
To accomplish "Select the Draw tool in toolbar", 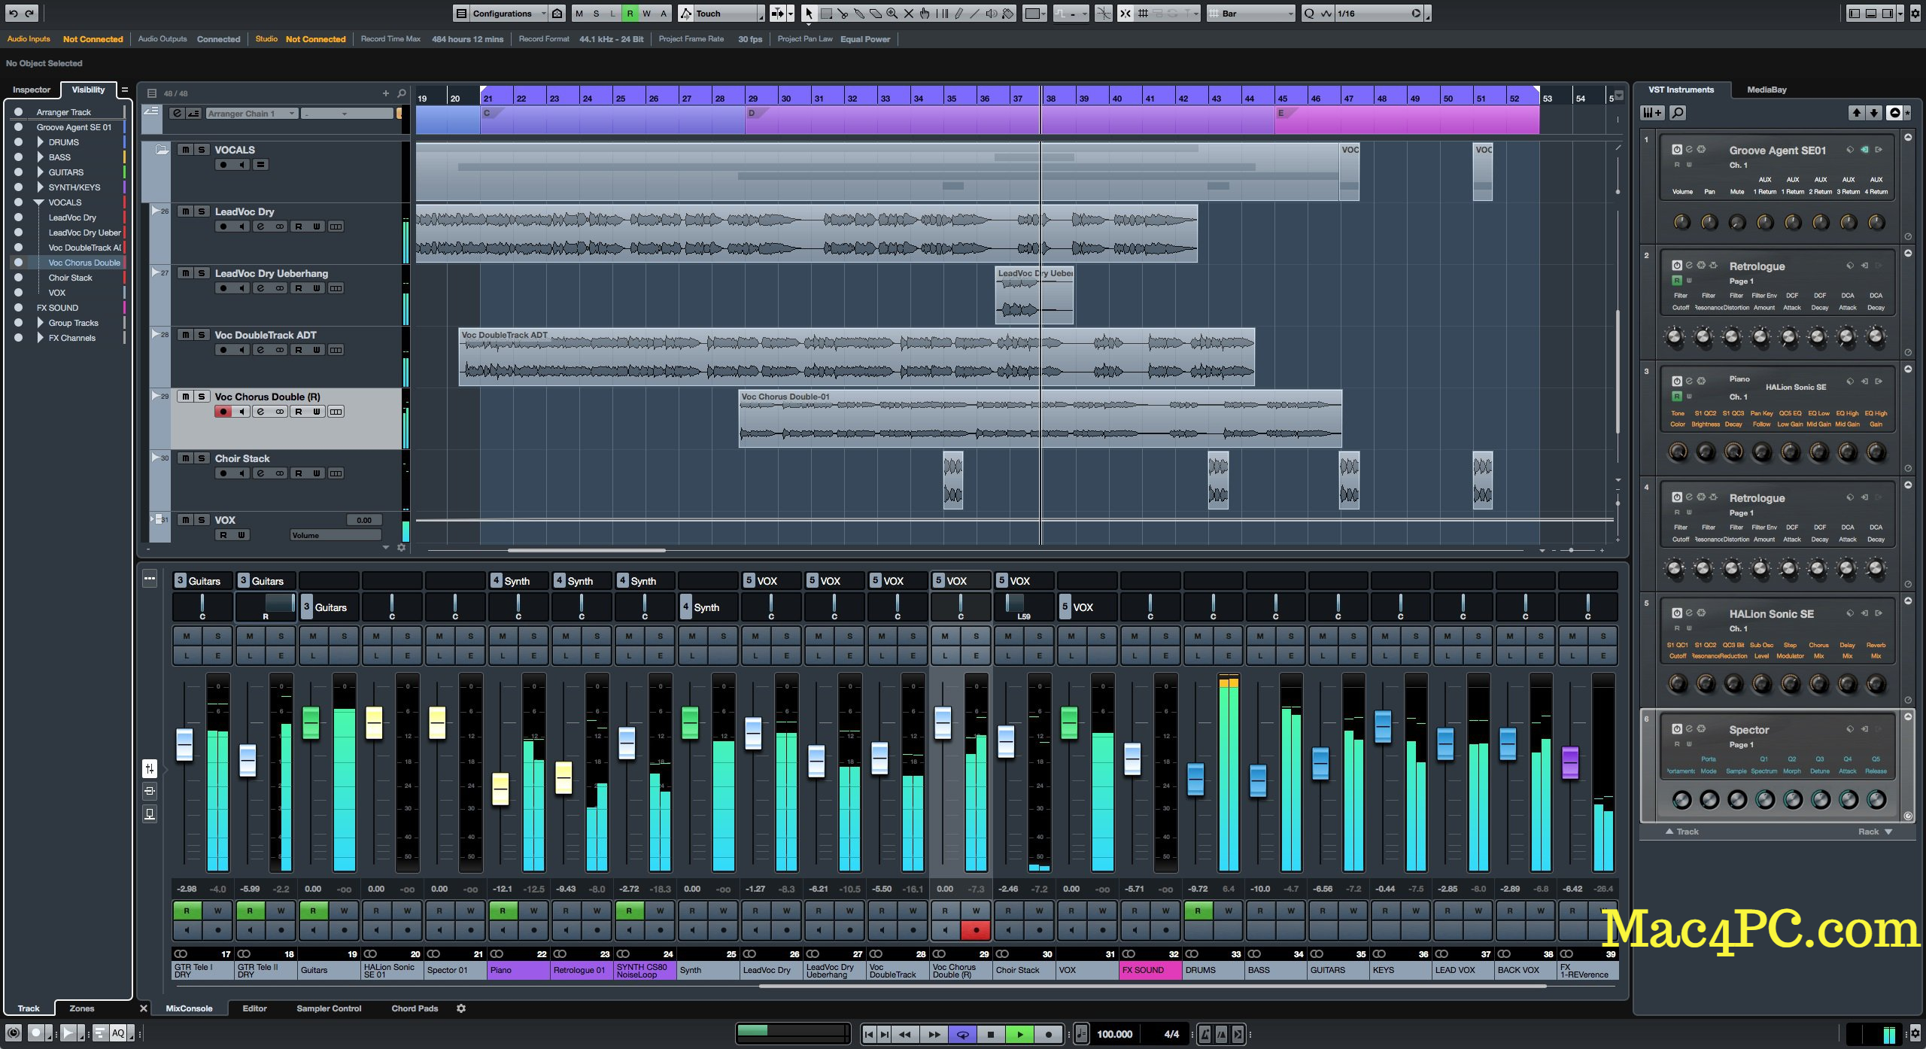I will tap(955, 13).
